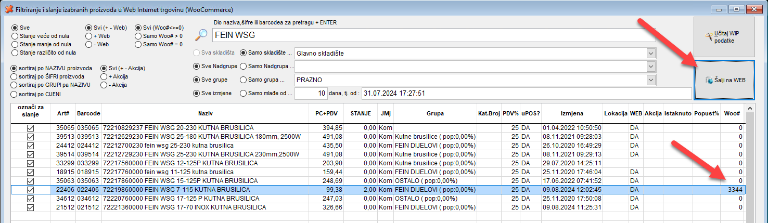Open the Nadgrupa dropdown arrow
Image resolution: width=768 pixels, height=223 pixels.
pos(650,67)
